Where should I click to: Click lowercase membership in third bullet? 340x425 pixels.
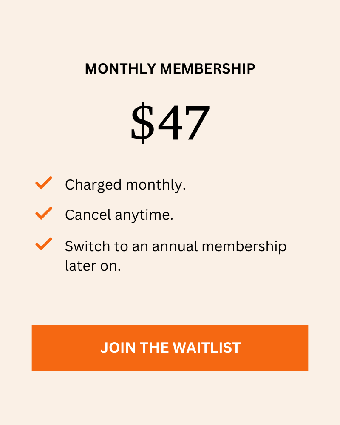[244, 246]
